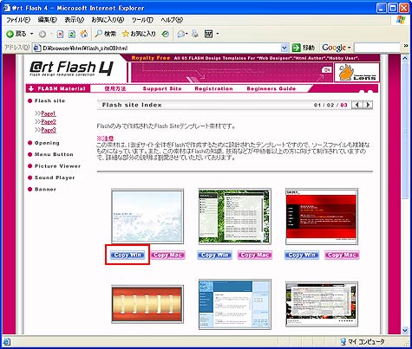Open the Back button history dropdown arrow
The image size is (412, 349).
tap(31, 34)
